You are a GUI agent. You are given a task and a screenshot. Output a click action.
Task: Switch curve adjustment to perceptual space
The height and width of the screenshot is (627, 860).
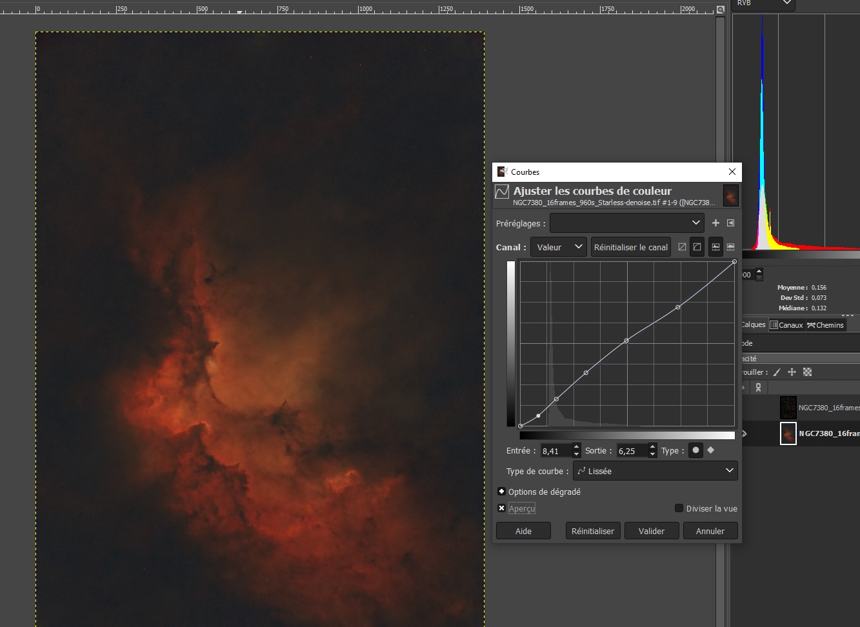[697, 247]
